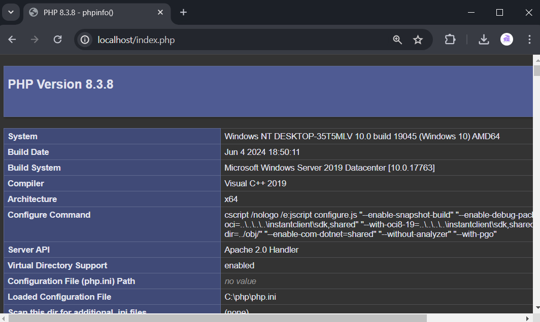
Task: Click the Server API label
Action: click(29, 250)
